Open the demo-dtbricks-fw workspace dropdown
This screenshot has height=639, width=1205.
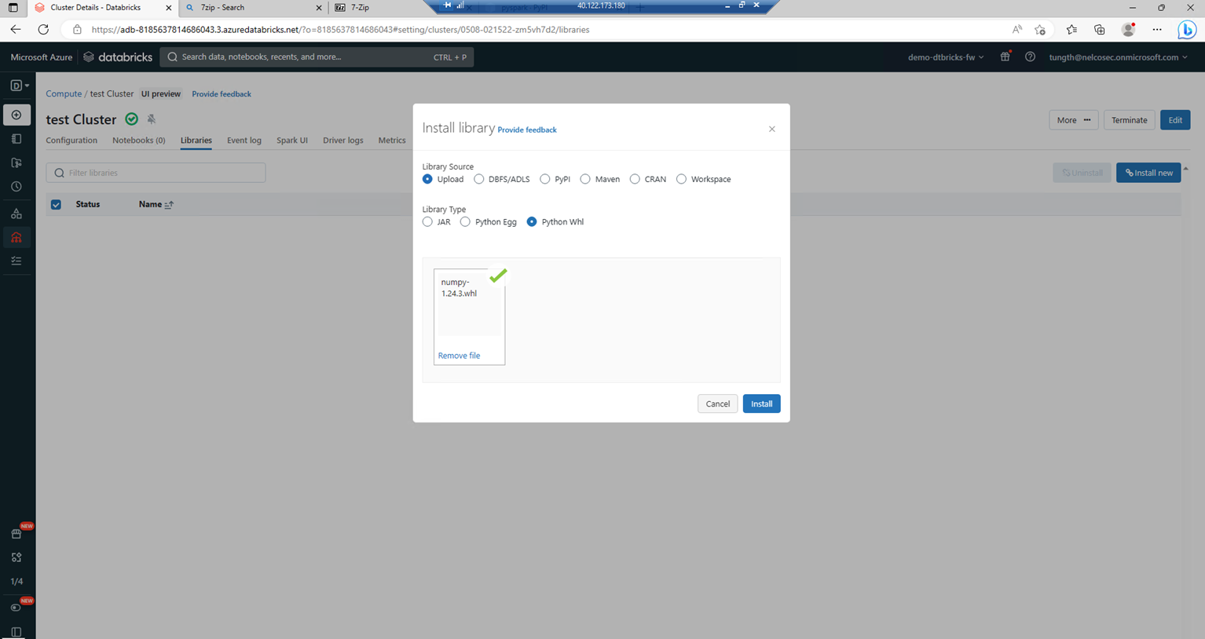pyautogui.click(x=946, y=57)
